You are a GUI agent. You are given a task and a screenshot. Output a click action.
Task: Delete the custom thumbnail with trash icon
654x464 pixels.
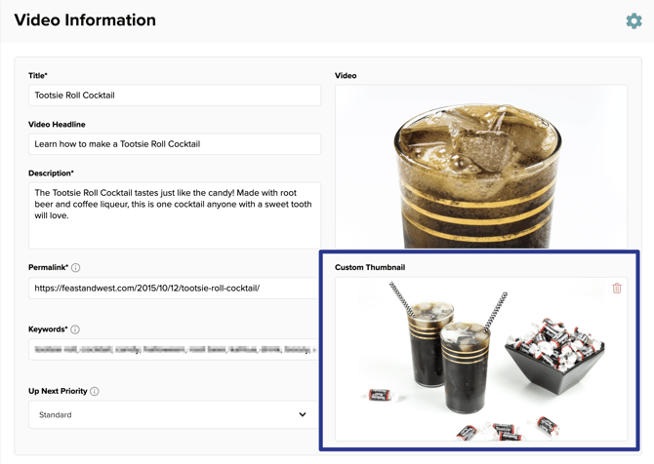click(617, 289)
